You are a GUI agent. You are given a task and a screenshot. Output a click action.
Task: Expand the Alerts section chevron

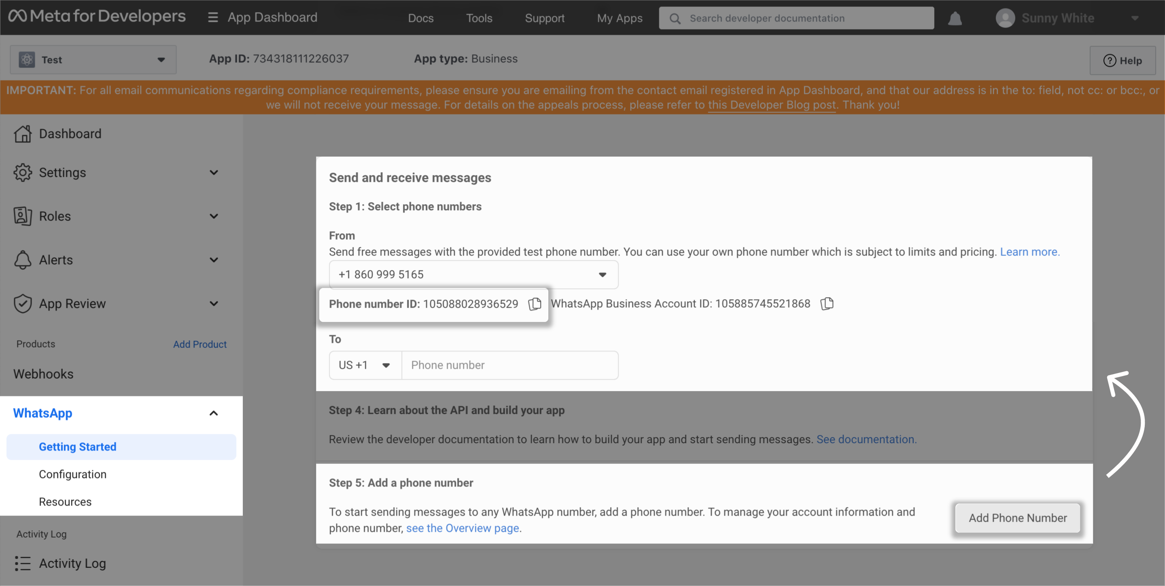click(214, 260)
